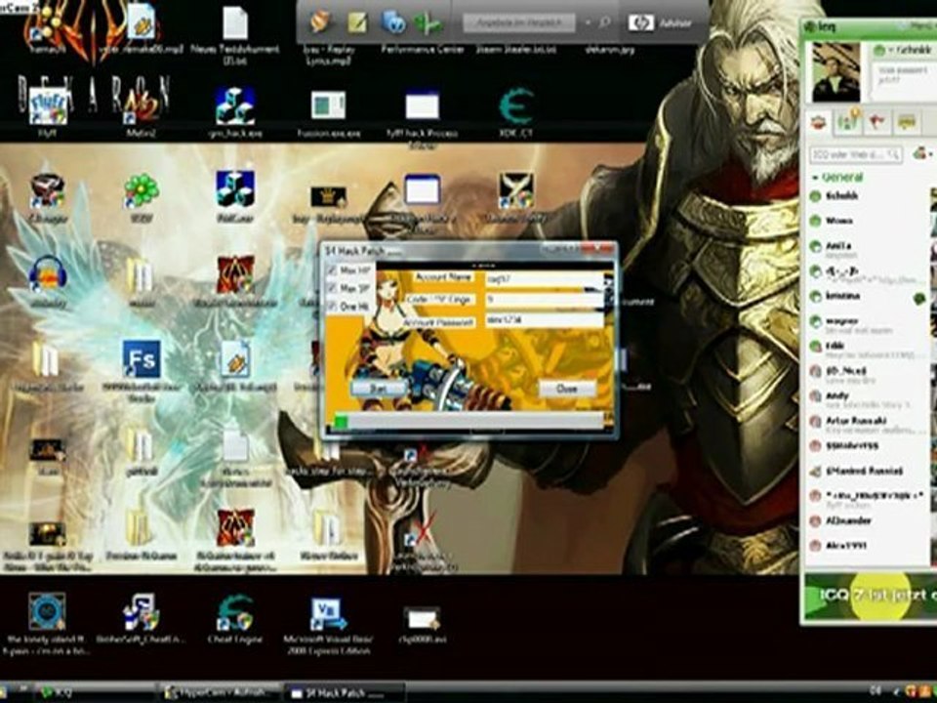Open the Flyff desktop shortcut
This screenshot has height=703, width=937.
48,111
